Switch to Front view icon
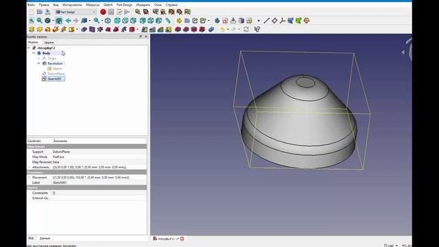 tap(117, 21)
